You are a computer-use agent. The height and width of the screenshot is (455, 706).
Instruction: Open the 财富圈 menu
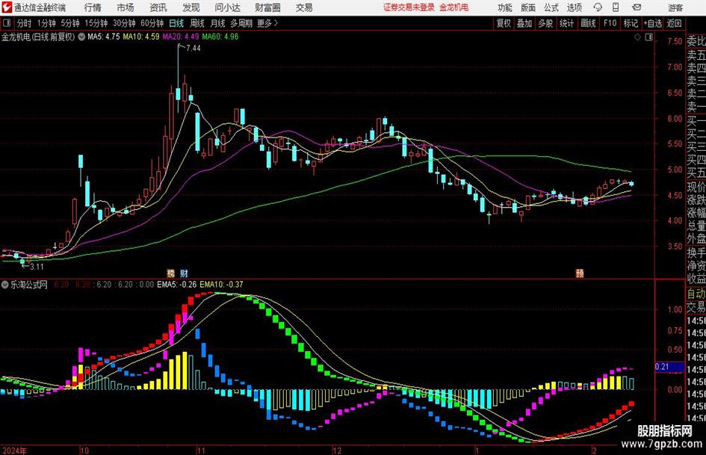[267, 7]
